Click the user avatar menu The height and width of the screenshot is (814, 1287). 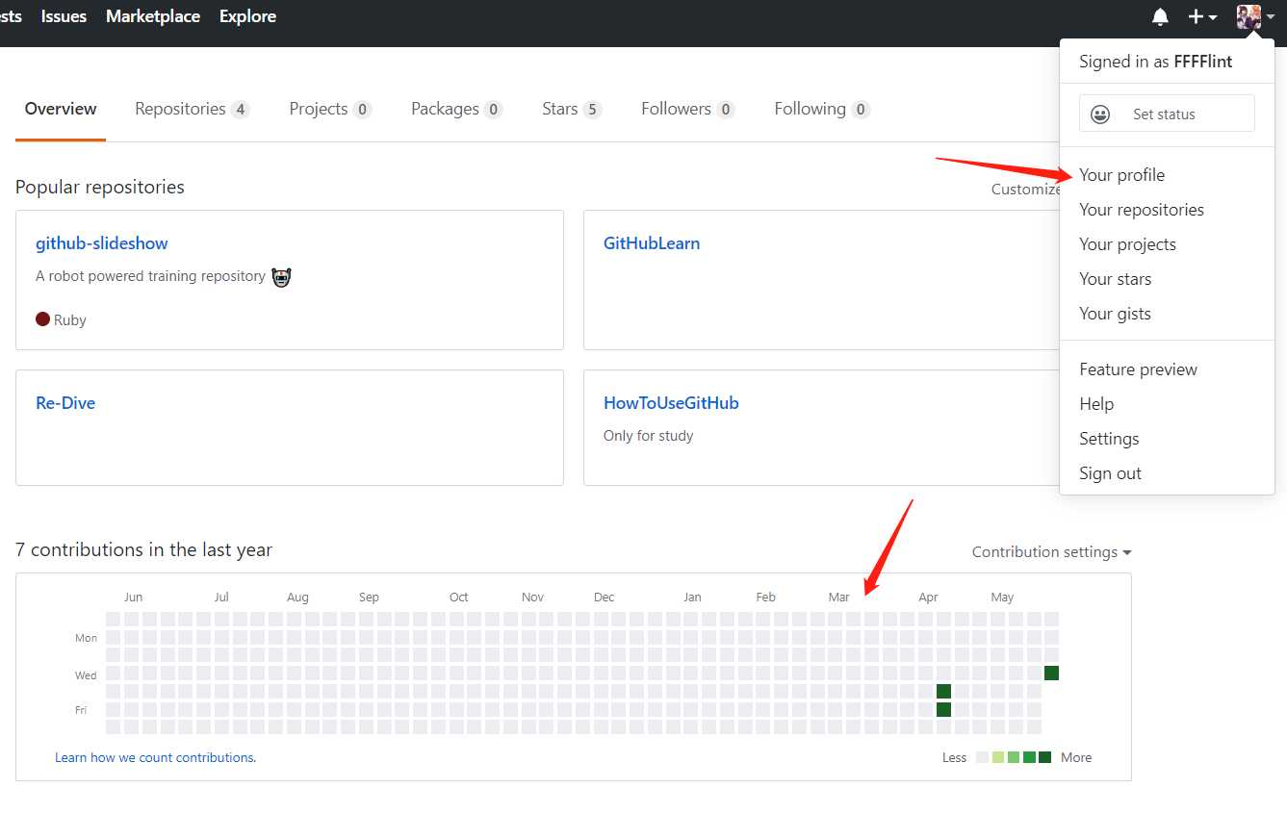[x=1255, y=16]
